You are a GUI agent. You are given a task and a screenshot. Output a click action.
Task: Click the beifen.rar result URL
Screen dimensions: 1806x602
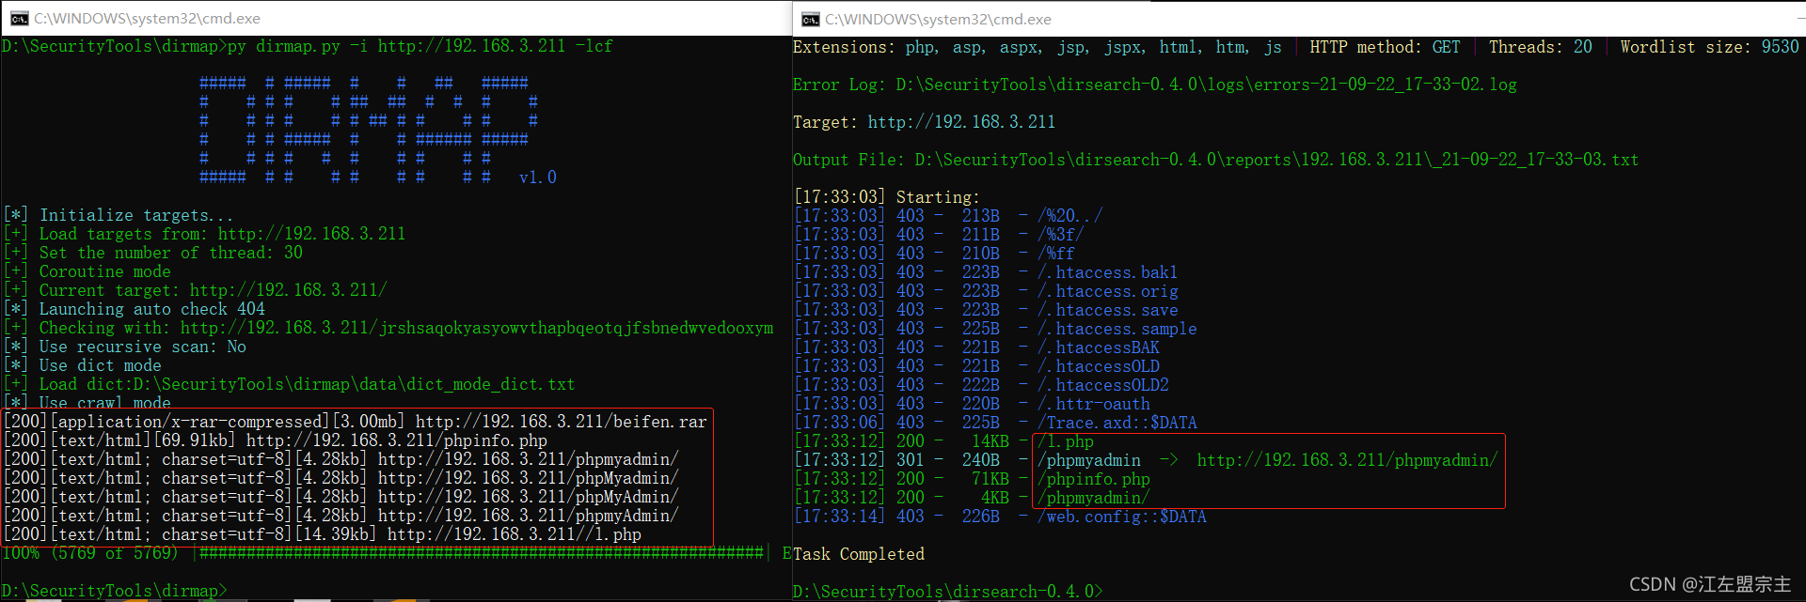click(x=562, y=422)
